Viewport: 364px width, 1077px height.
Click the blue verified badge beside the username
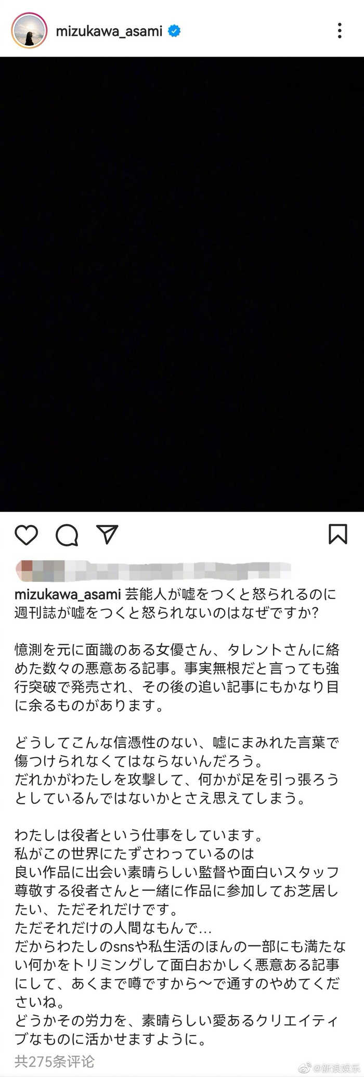pyautogui.click(x=174, y=31)
